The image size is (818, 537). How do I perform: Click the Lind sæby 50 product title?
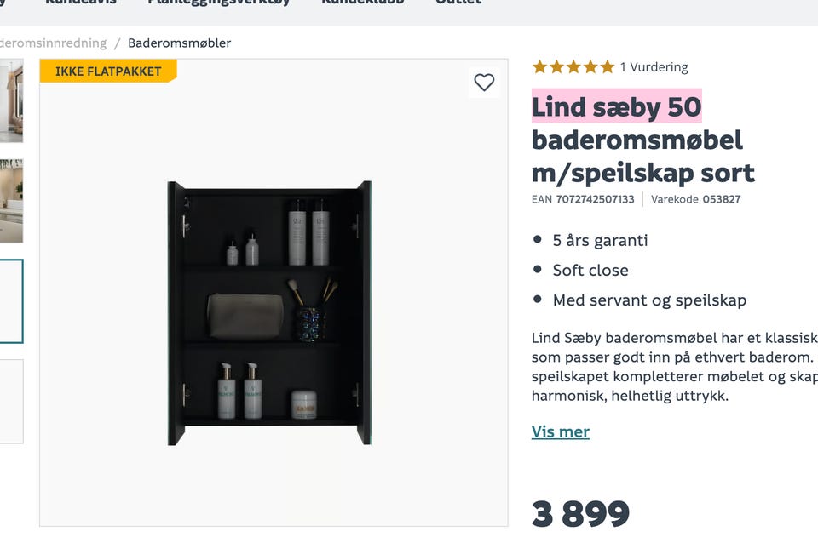point(616,106)
